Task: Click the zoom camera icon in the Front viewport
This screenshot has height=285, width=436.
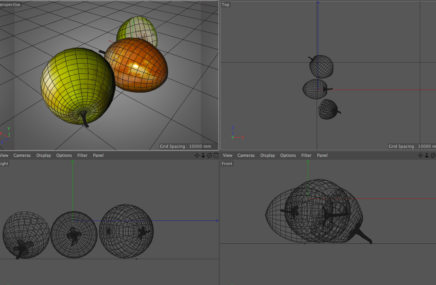Action: point(427,155)
